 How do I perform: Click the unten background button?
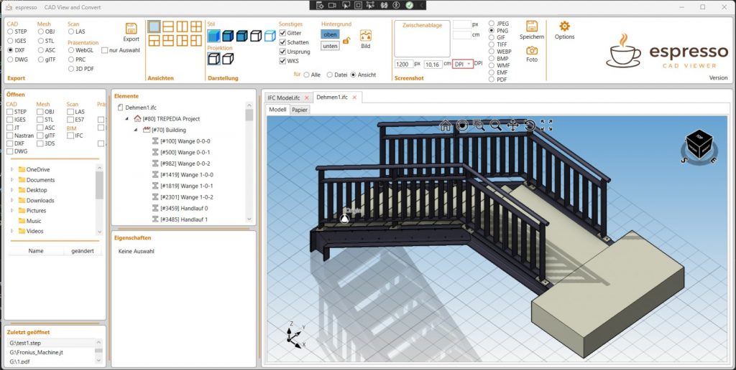point(330,46)
